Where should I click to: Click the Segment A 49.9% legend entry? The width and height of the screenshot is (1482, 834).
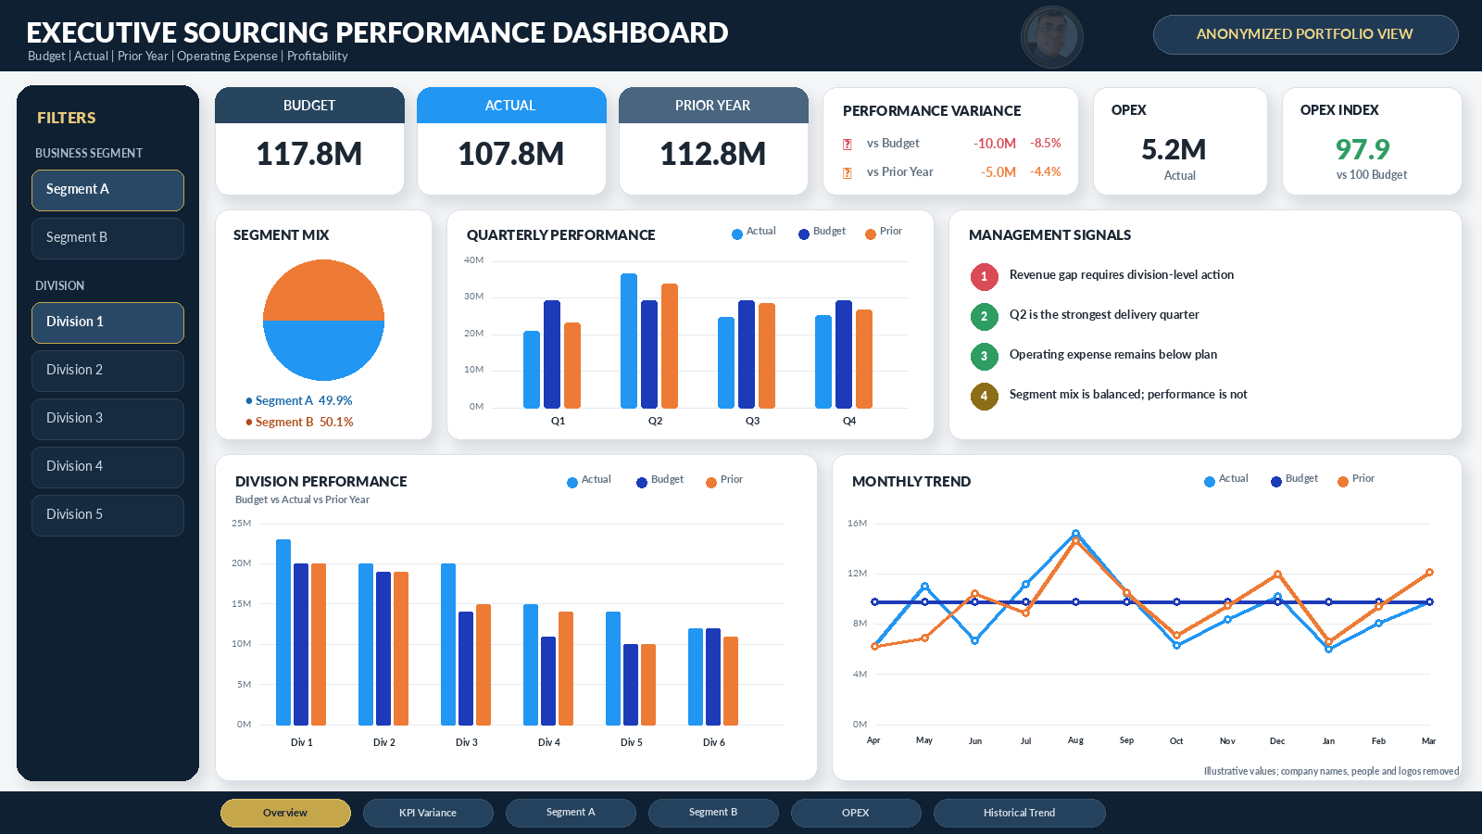pyautogui.click(x=299, y=401)
